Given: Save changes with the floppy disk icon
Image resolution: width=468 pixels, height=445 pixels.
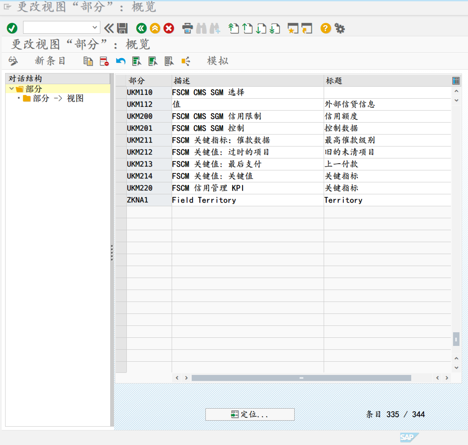Looking at the screenshot, I should [122, 28].
